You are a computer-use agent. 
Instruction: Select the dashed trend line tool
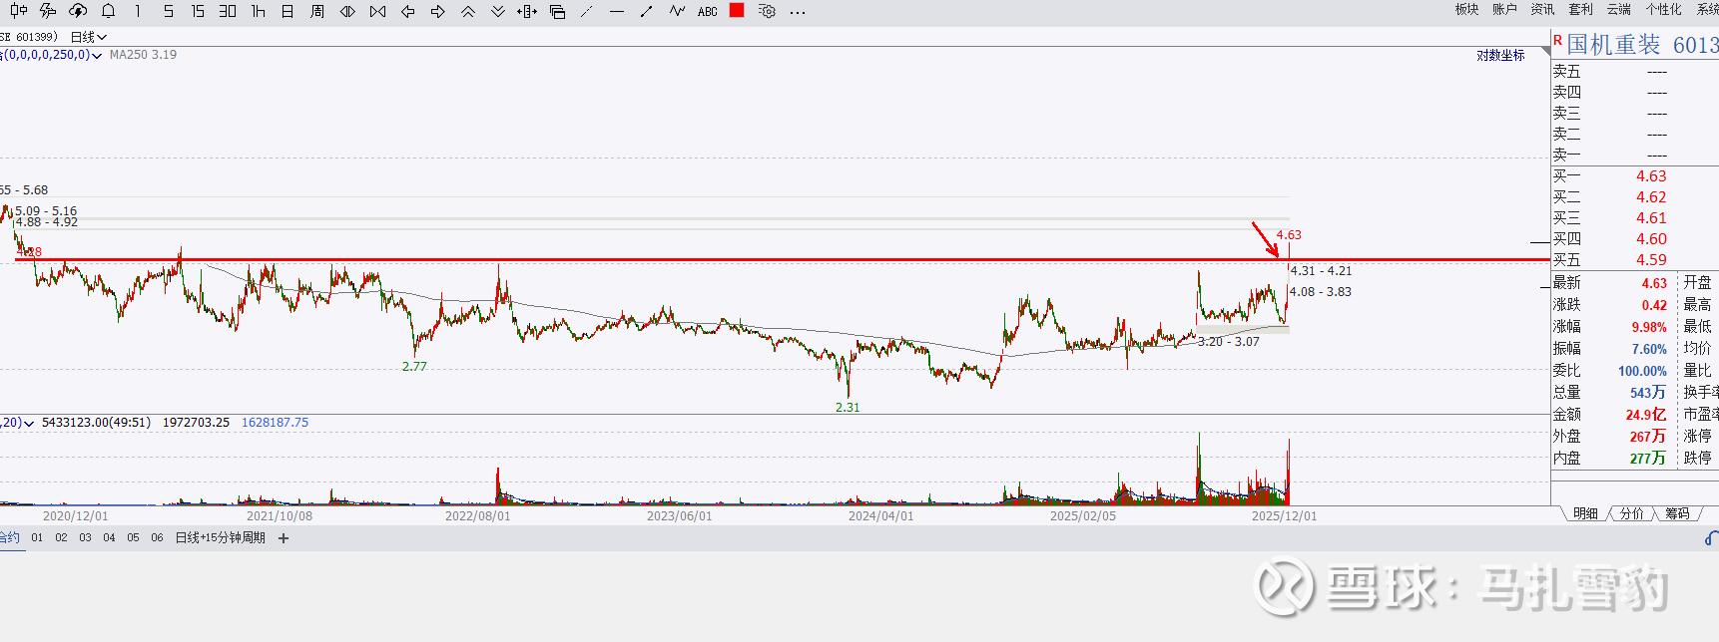tap(587, 11)
